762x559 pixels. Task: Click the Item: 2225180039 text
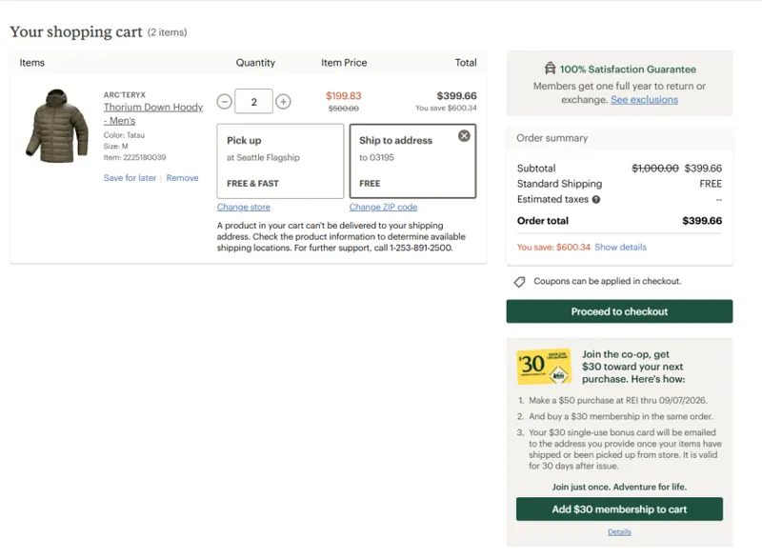134,157
